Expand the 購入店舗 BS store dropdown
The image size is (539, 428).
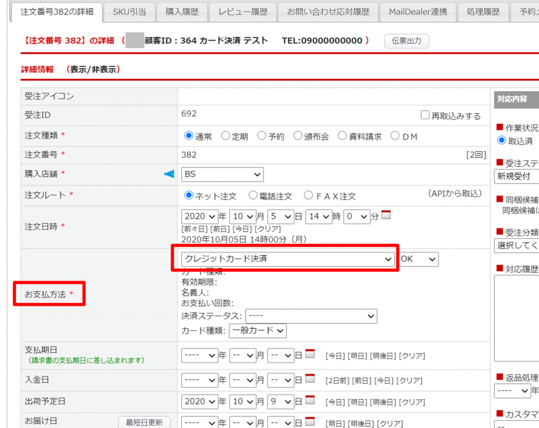[222, 174]
